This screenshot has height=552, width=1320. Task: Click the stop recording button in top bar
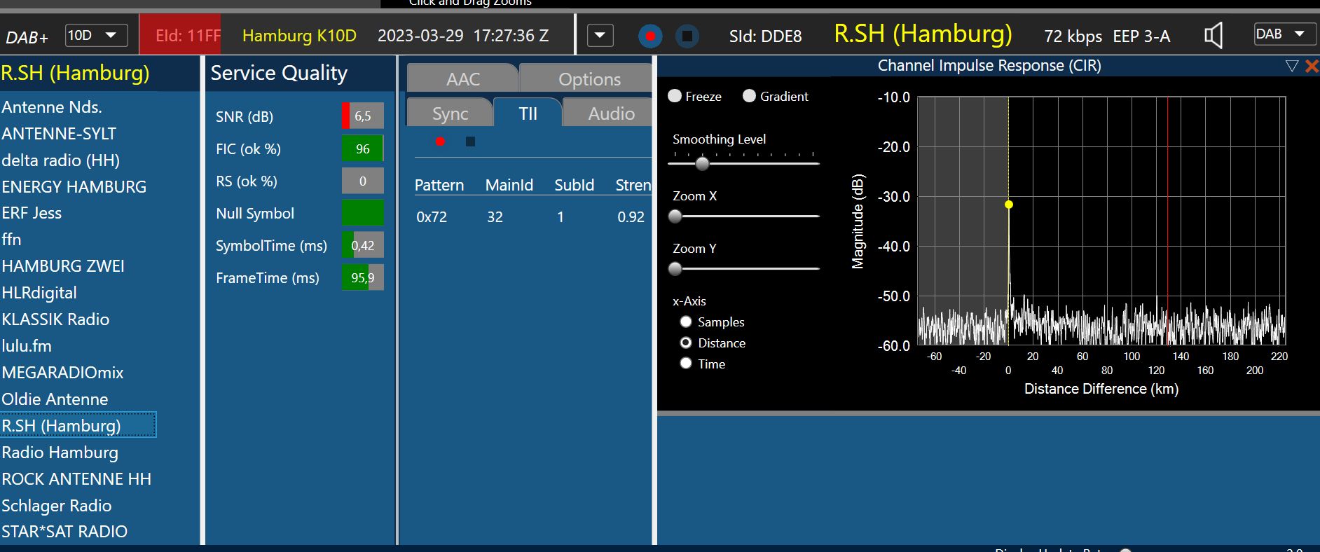[687, 36]
